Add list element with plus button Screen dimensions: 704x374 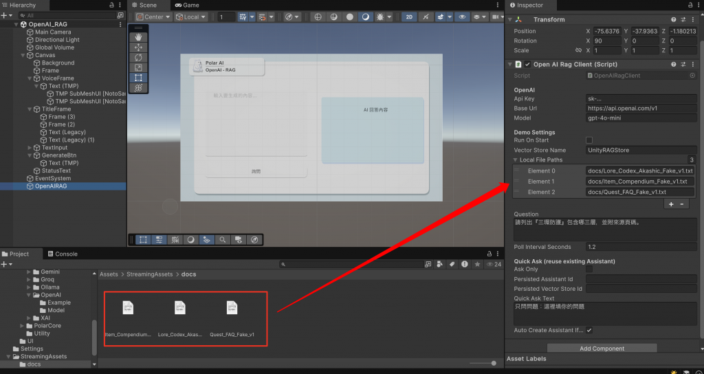tap(671, 204)
